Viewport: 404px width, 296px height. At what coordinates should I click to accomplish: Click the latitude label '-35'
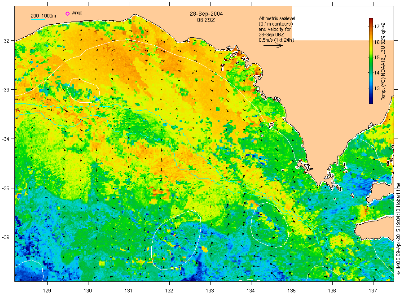6,188
